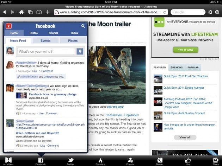Screen dimensions: 222x166
Task: Switch to Places tab in Facebook
Action: coord(73,41)
